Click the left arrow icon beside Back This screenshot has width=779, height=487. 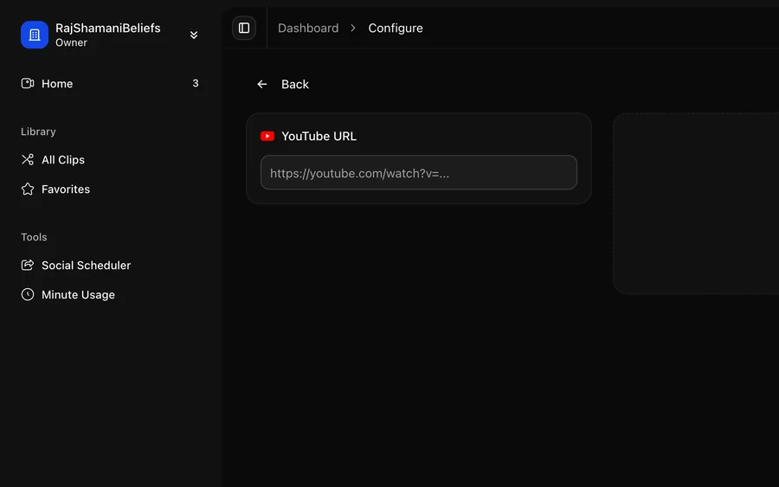(x=262, y=85)
